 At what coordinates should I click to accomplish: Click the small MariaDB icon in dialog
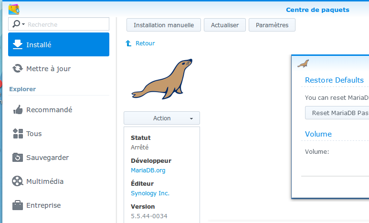point(303,64)
